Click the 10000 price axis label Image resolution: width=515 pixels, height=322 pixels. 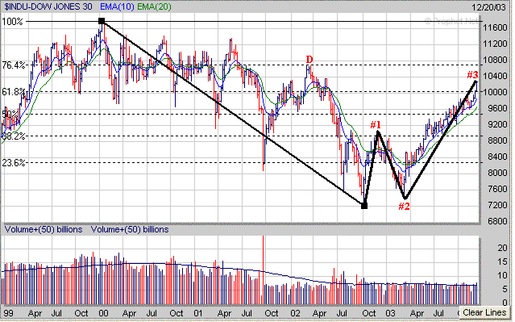(496, 92)
